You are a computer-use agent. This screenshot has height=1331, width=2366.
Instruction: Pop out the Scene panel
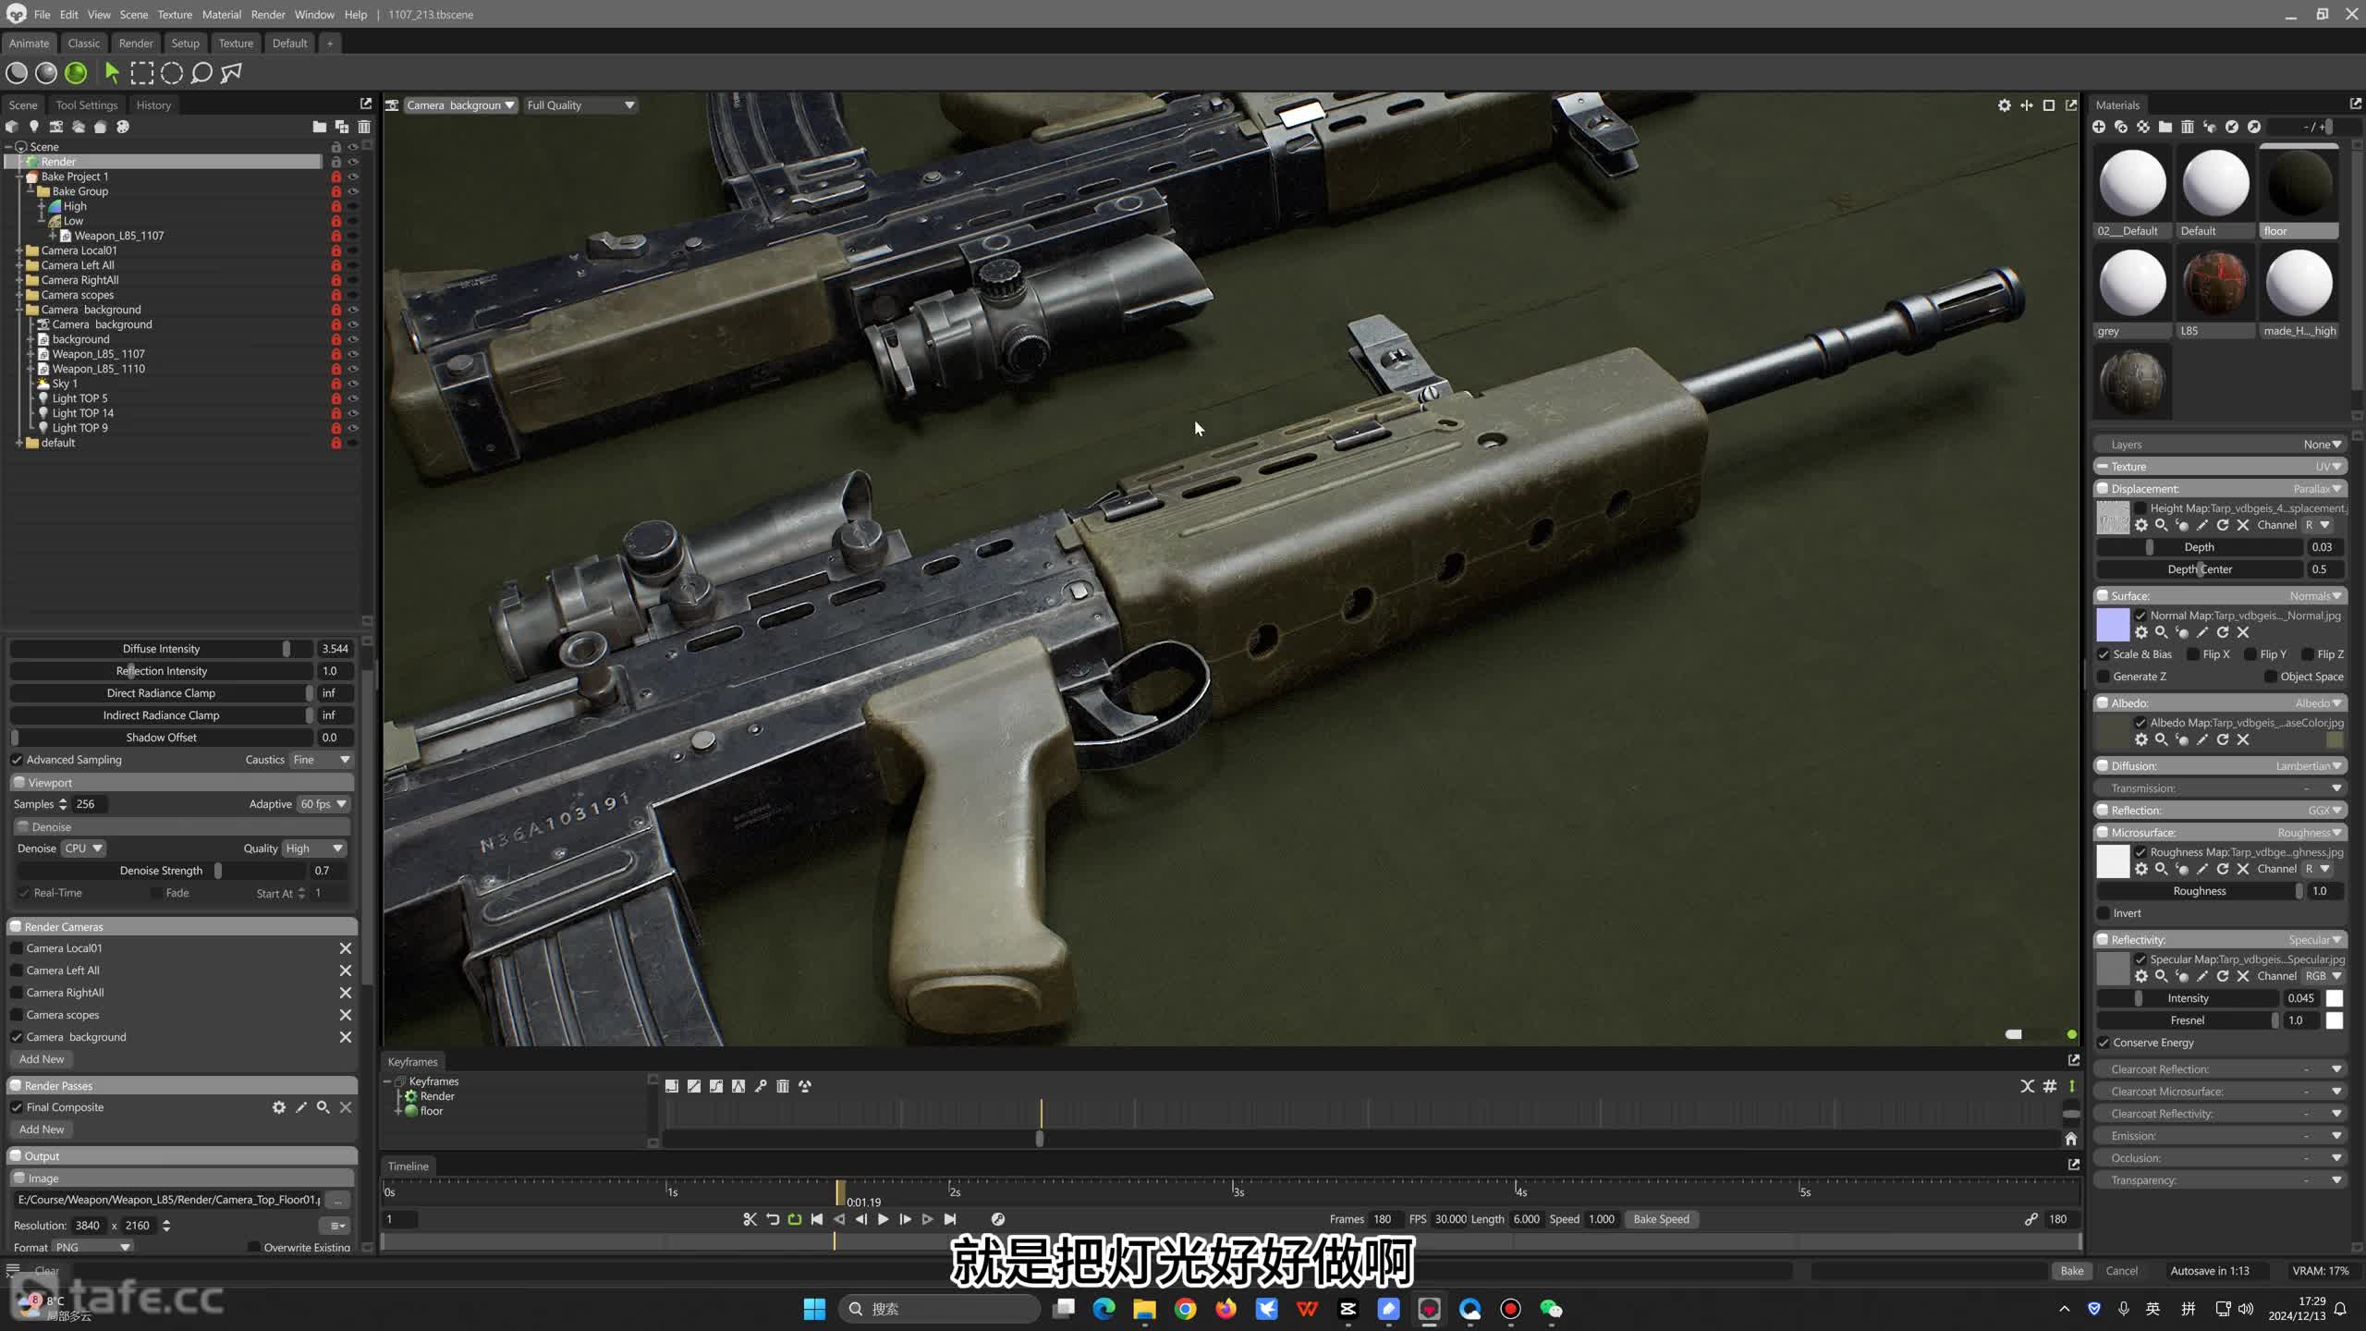tap(365, 104)
